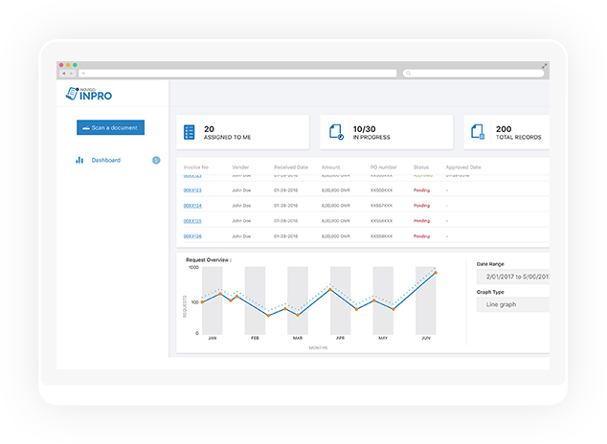Sort by the Approved Date column header

coord(463,167)
